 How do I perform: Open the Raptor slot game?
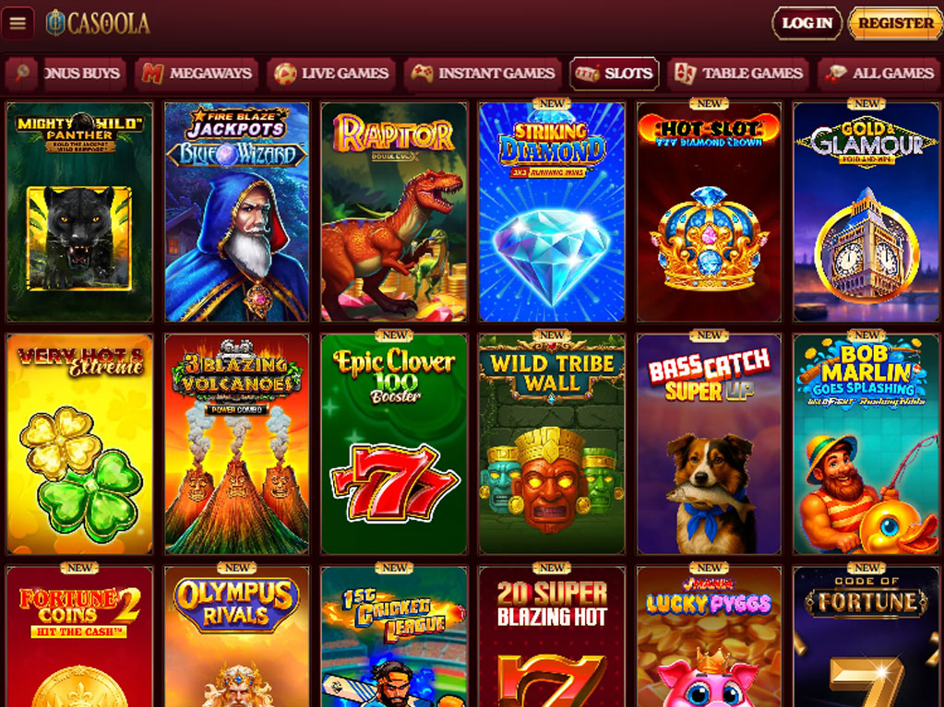coord(394,212)
